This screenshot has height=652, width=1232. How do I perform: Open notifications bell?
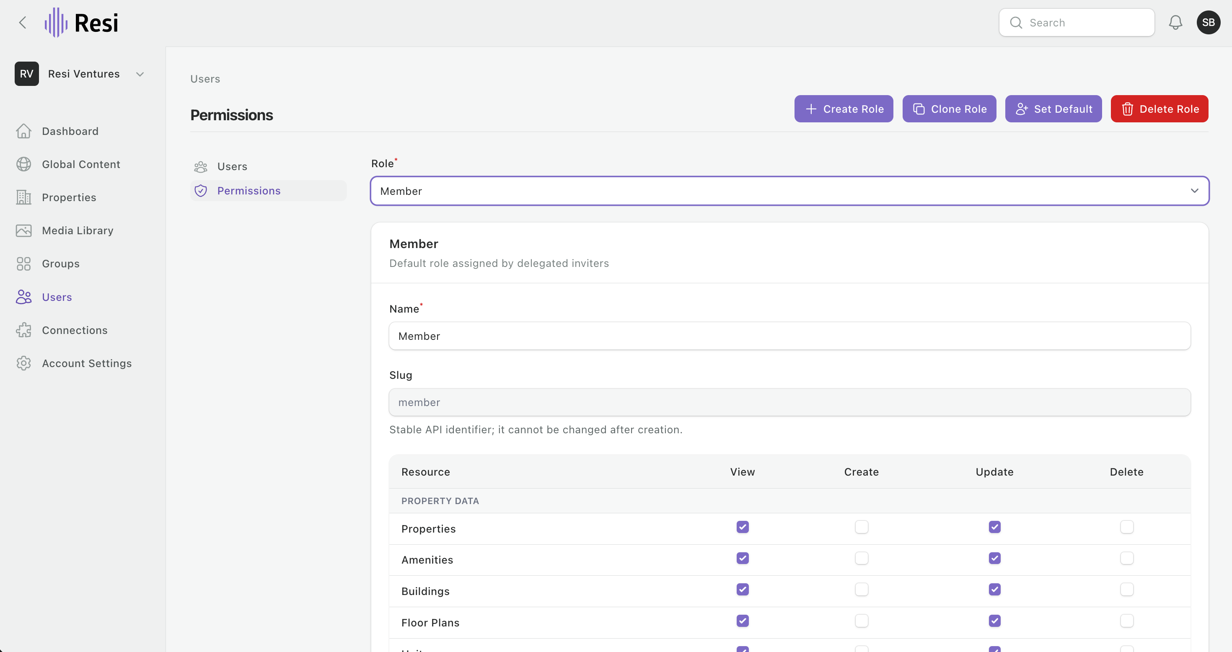[1175, 23]
